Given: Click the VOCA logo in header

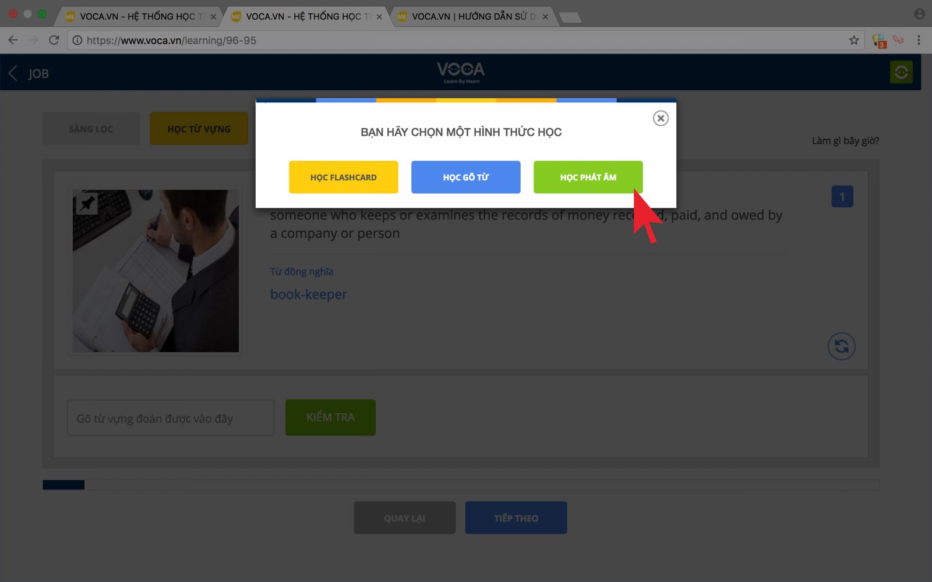Looking at the screenshot, I should click(461, 72).
